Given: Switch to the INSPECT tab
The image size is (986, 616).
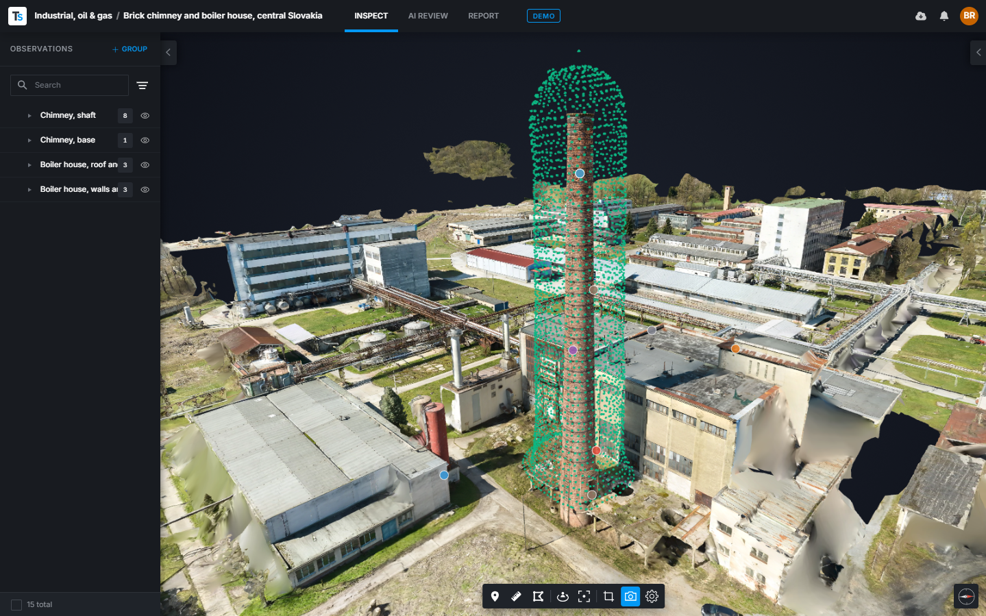Looking at the screenshot, I should pos(371,16).
